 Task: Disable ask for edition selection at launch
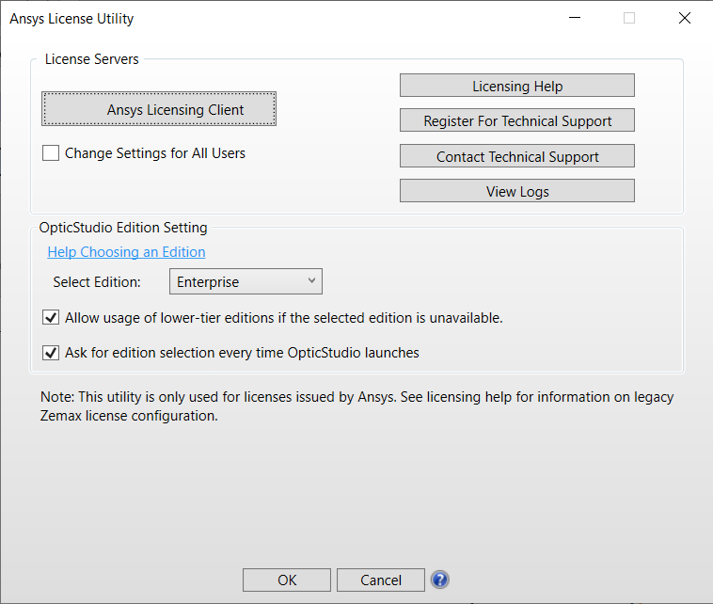(x=51, y=353)
